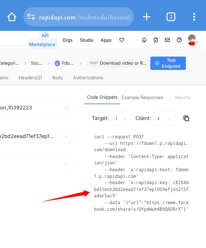
Task: Tap the browser home icon
Action: [12, 17]
